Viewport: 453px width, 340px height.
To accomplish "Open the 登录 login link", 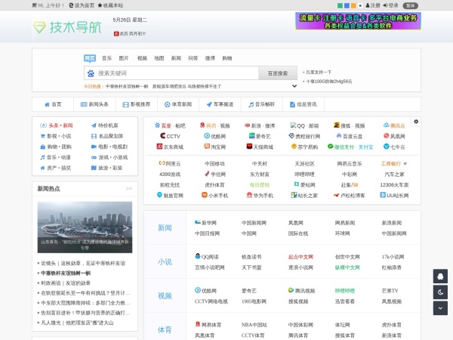I will [x=390, y=5].
